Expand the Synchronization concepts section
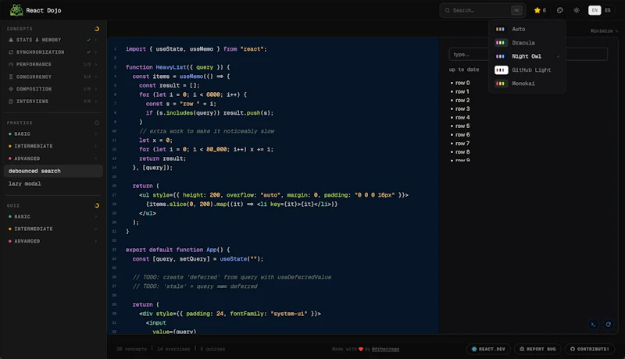This screenshot has width=625, height=359. click(52, 52)
